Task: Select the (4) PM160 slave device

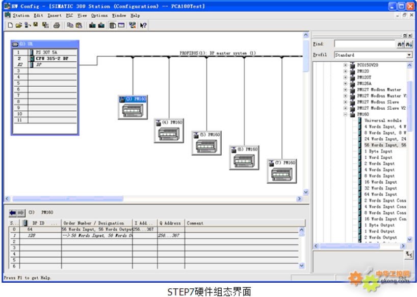Action: click(x=169, y=131)
